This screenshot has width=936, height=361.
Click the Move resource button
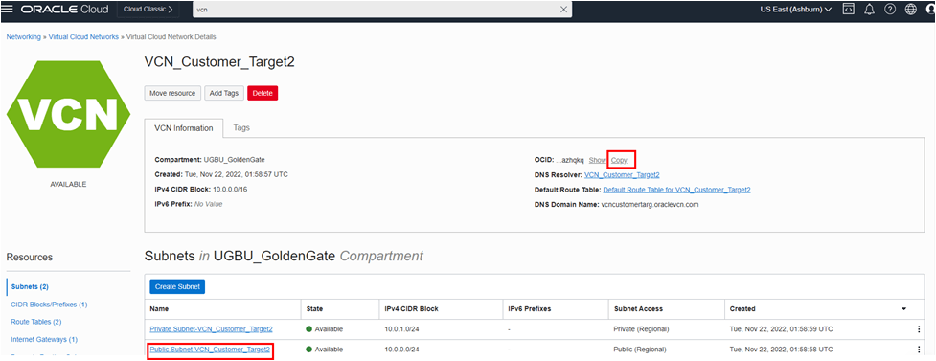[172, 93]
